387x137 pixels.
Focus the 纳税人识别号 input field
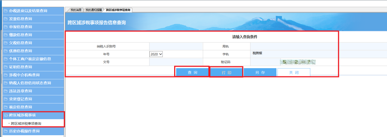coord(176,46)
